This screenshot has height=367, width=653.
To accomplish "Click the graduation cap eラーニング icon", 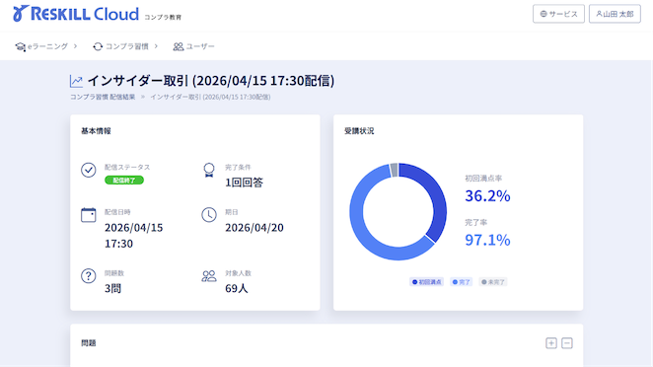I will click(x=21, y=46).
